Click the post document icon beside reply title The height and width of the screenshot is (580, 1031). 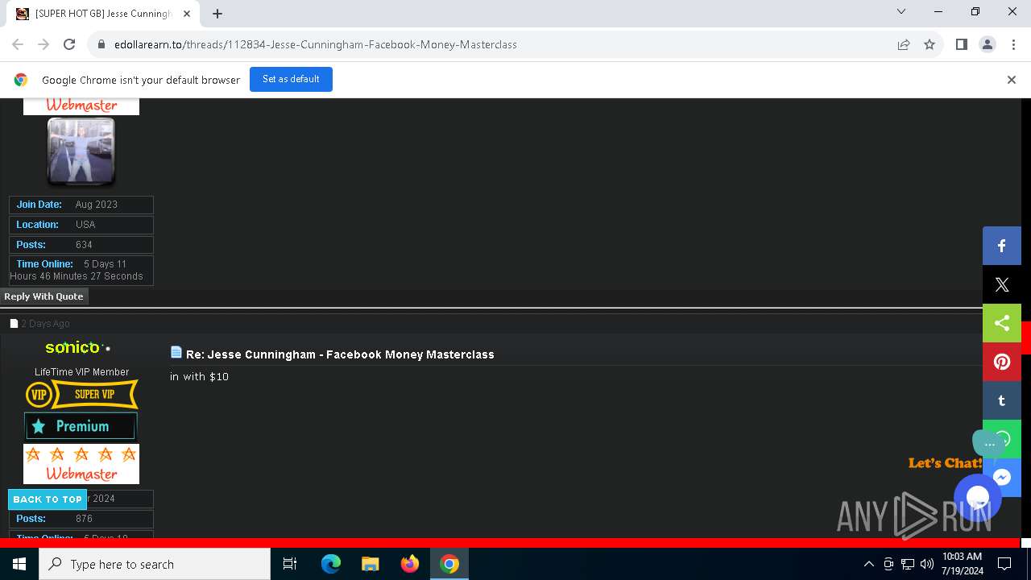click(x=176, y=352)
